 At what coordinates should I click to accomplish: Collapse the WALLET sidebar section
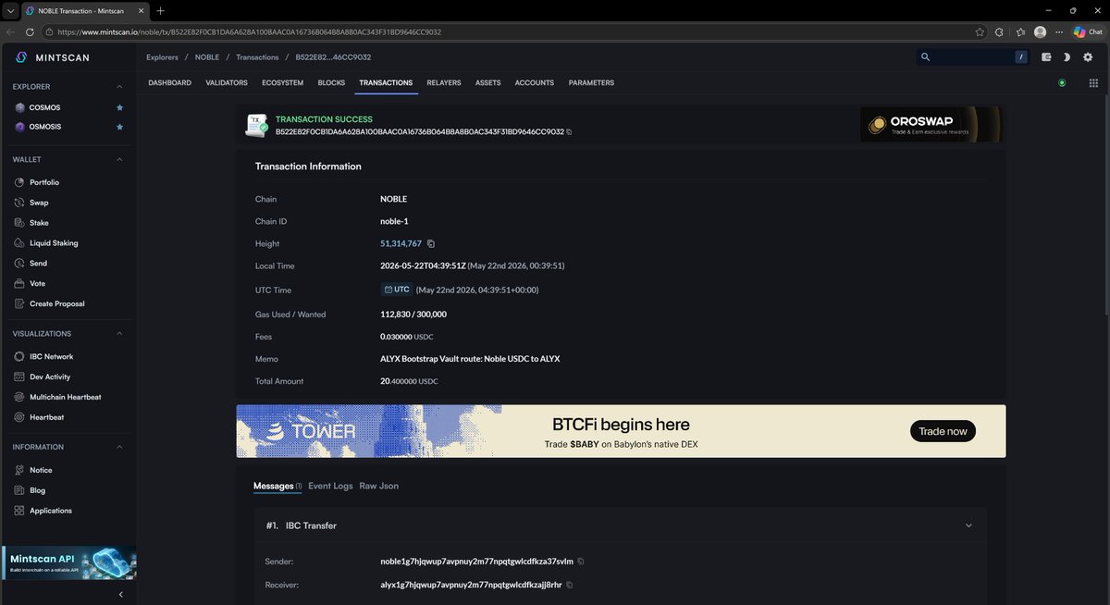119,159
